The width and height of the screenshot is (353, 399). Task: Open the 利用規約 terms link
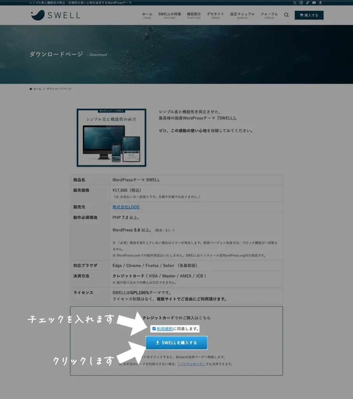click(164, 329)
